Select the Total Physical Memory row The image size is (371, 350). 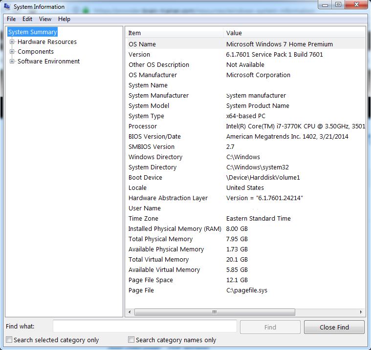246,239
